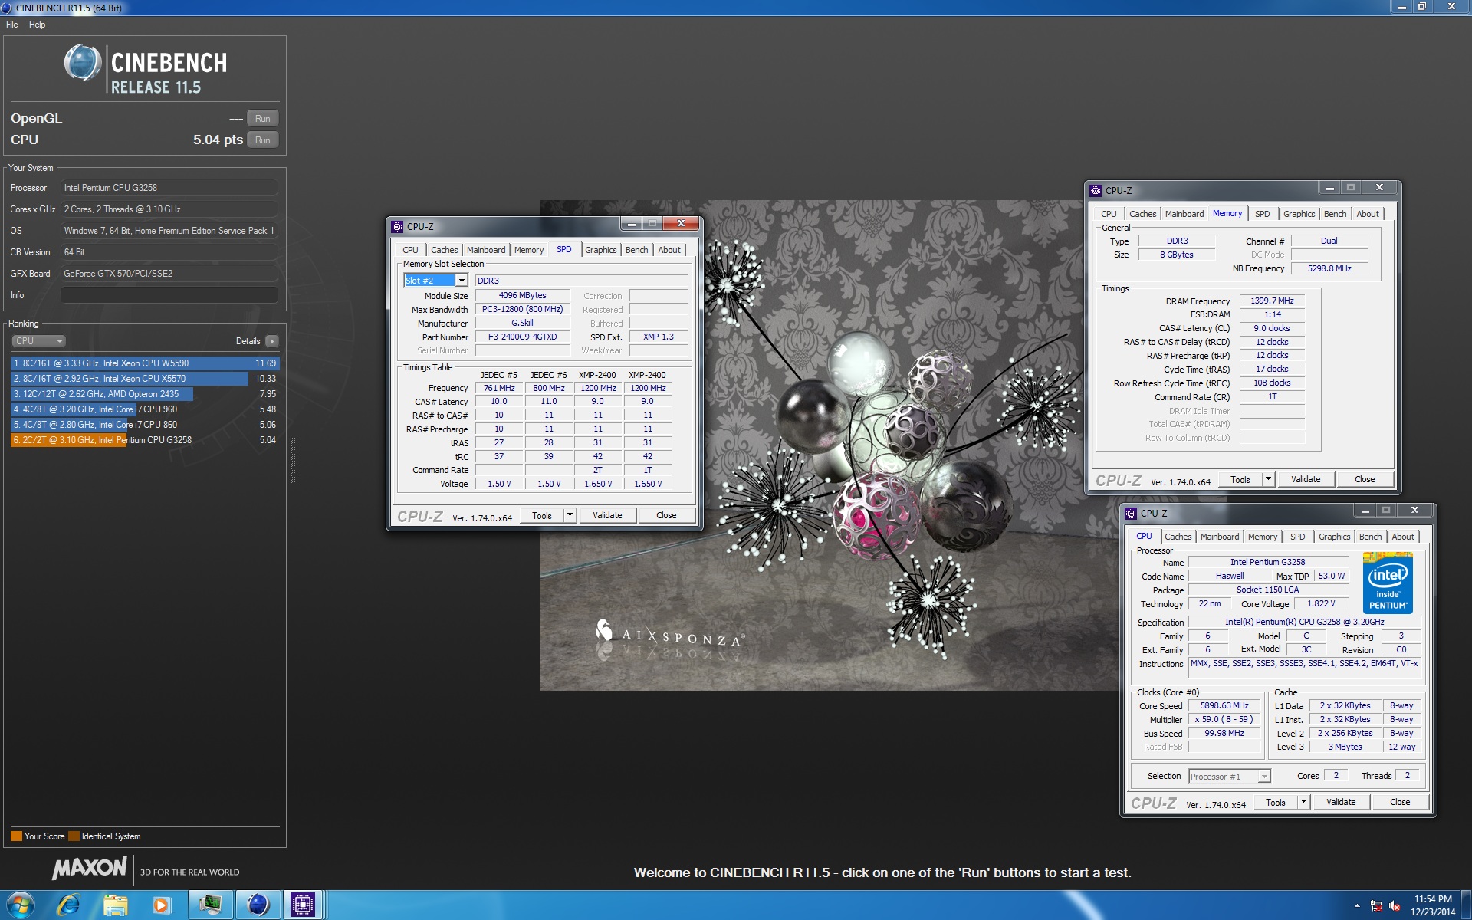This screenshot has height=920, width=1472.
Task: Switch to Mainboard tab in SPD window
Action: coord(486,250)
